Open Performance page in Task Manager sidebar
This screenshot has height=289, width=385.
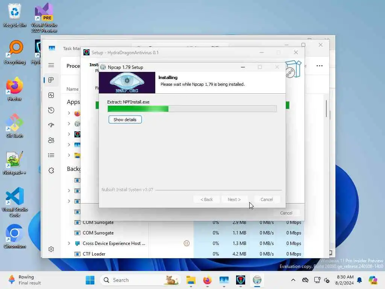[x=51, y=95]
